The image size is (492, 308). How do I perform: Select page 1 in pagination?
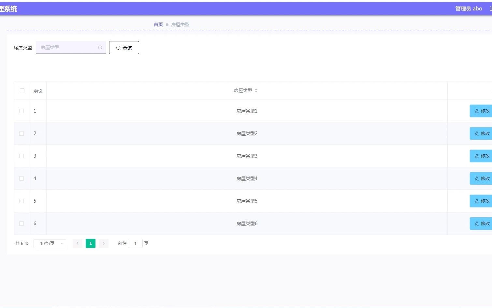(x=91, y=243)
